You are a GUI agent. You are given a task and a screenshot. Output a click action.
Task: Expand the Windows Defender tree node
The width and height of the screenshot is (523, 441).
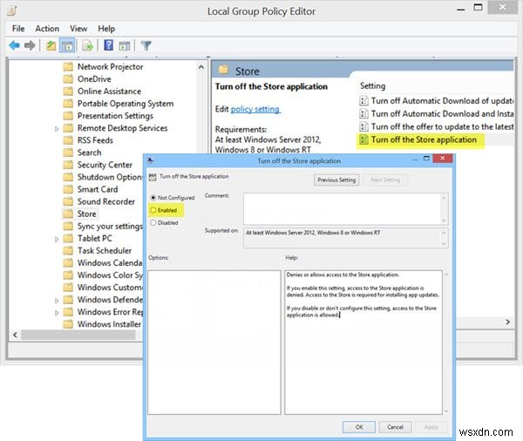click(x=57, y=301)
